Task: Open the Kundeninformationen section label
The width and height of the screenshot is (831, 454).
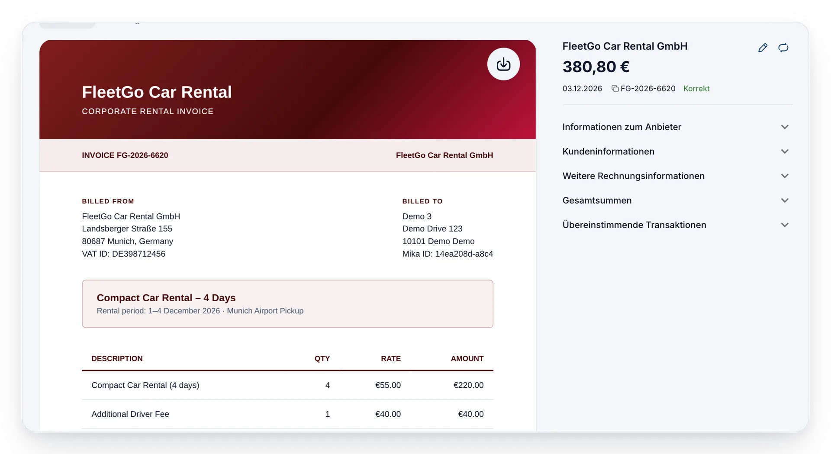Action: tap(608, 151)
